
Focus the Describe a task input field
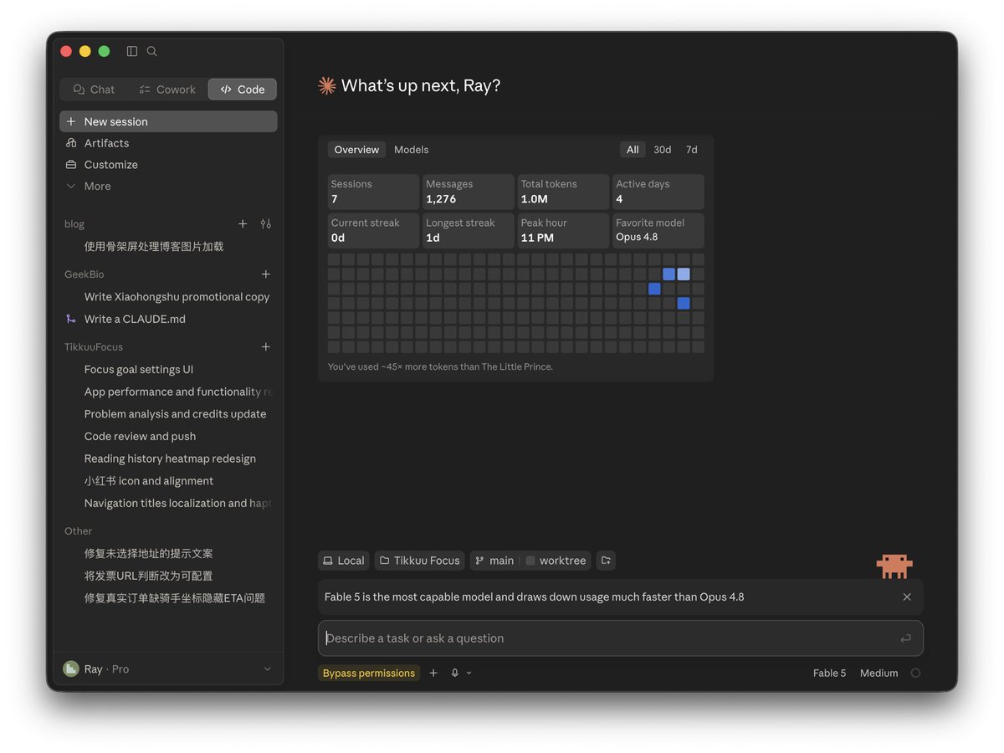621,638
